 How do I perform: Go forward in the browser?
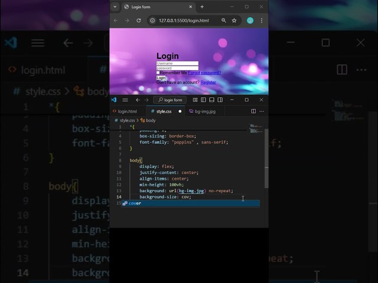tap(127, 21)
